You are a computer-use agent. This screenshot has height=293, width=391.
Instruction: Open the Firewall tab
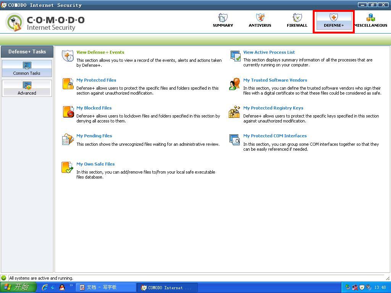click(297, 21)
